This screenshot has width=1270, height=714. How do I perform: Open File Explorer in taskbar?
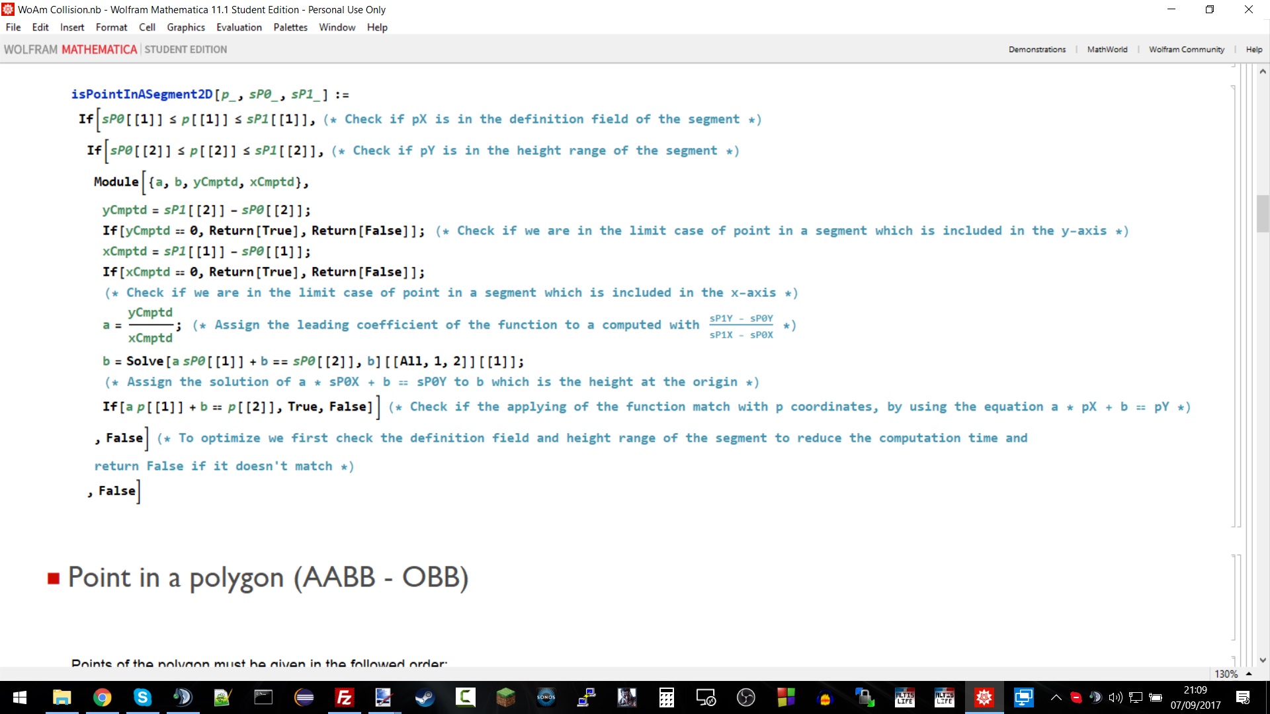pyautogui.click(x=62, y=697)
